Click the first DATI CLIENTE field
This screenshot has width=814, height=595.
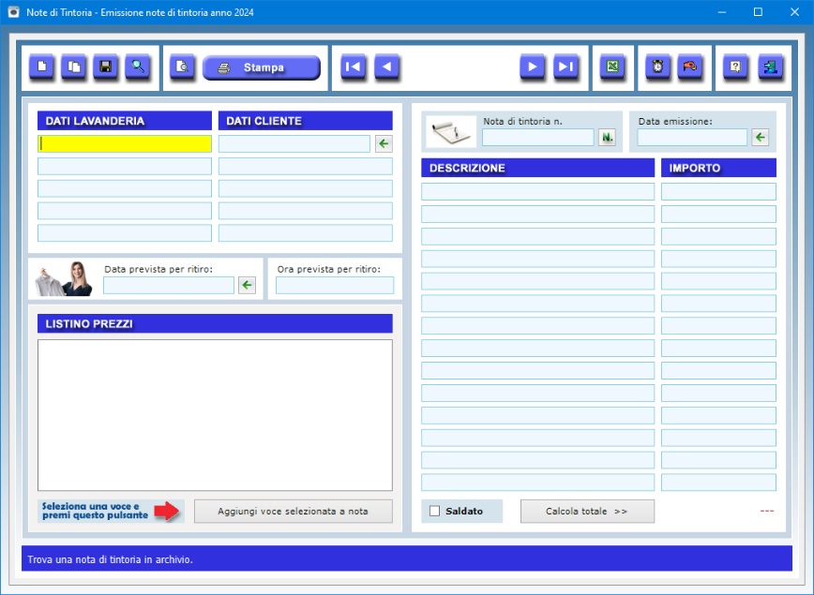click(x=294, y=143)
